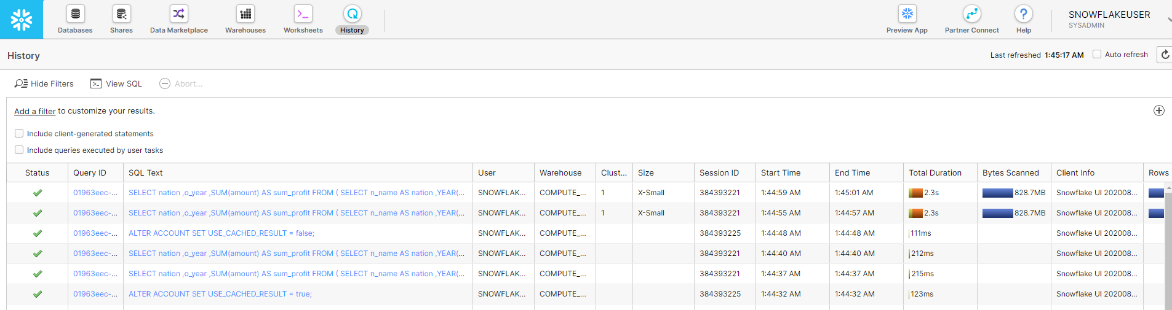Open Partner Connect

971,19
